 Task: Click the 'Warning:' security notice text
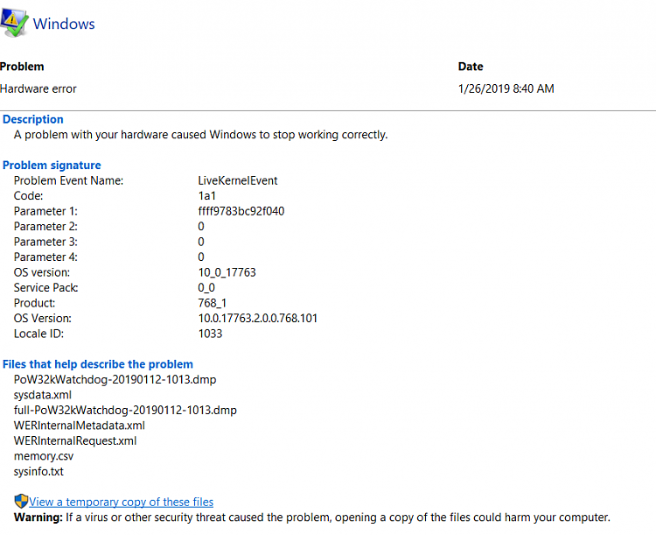[311, 517]
